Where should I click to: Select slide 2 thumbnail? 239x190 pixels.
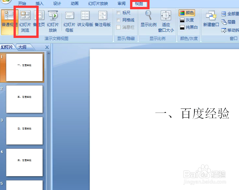coord(24,99)
